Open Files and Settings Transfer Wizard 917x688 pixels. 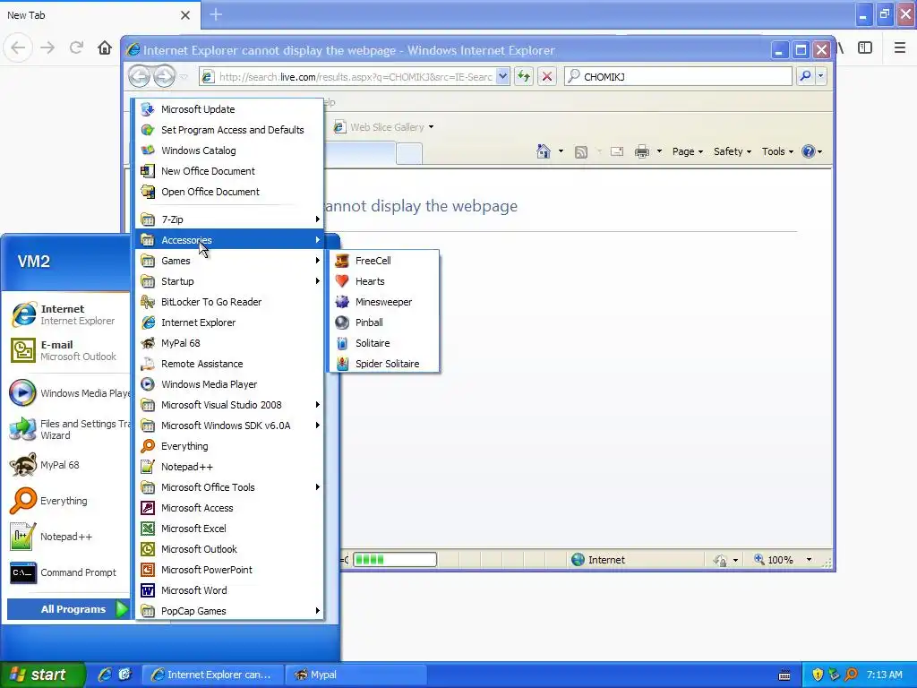[67, 429]
